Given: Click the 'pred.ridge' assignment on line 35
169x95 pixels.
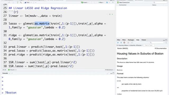Looking at the screenshot, I should tap(17, 55).
